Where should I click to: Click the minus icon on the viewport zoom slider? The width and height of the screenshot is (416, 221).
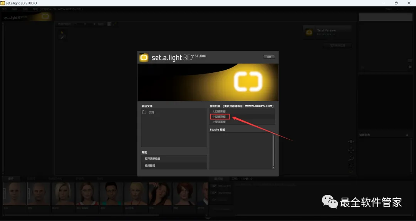(x=75, y=24)
